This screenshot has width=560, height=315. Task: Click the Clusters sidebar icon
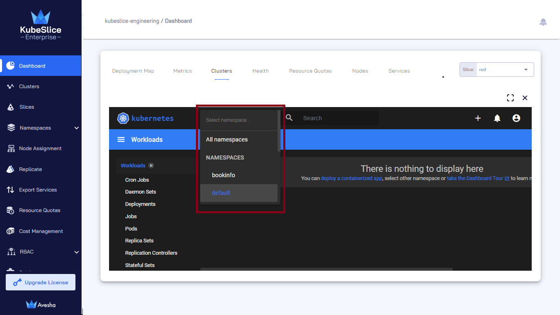tap(11, 87)
